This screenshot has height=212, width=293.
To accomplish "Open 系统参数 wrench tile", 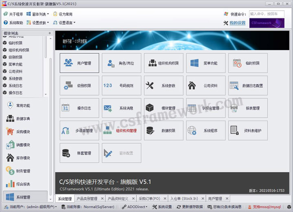I will (x=164, y=86).
